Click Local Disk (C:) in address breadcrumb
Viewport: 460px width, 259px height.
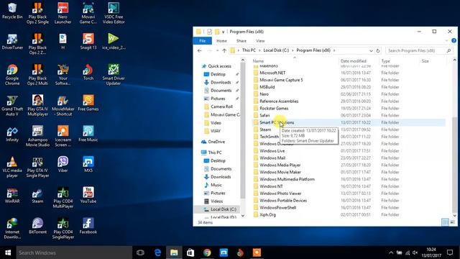[276, 50]
